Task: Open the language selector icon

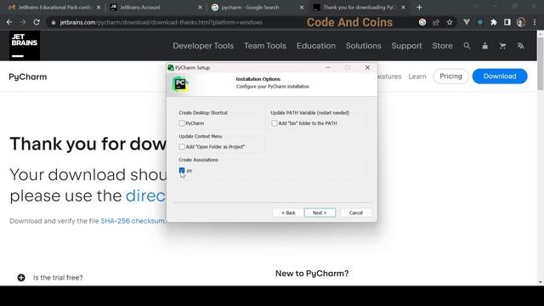Action: [x=520, y=46]
